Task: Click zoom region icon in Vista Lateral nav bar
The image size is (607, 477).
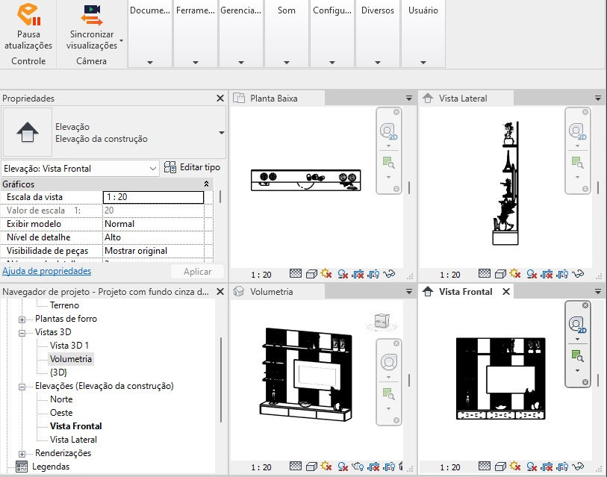Action: [x=577, y=162]
